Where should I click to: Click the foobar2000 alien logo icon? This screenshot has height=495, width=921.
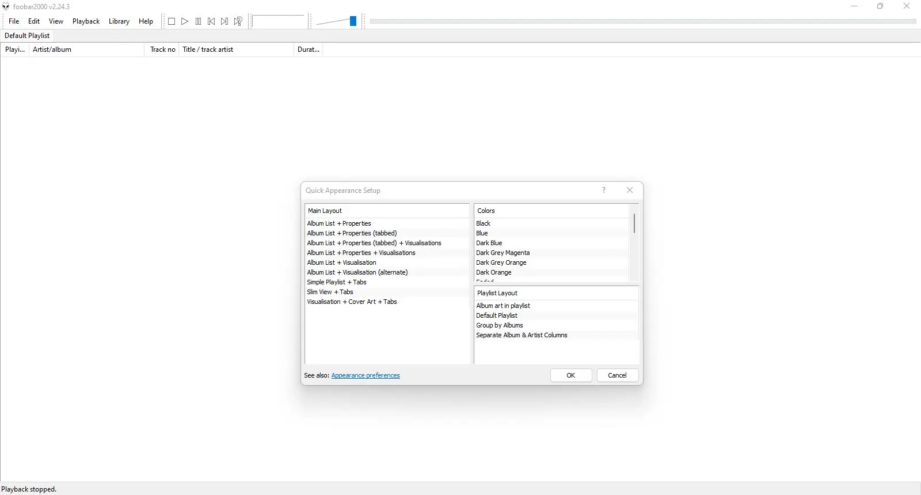[x=6, y=6]
